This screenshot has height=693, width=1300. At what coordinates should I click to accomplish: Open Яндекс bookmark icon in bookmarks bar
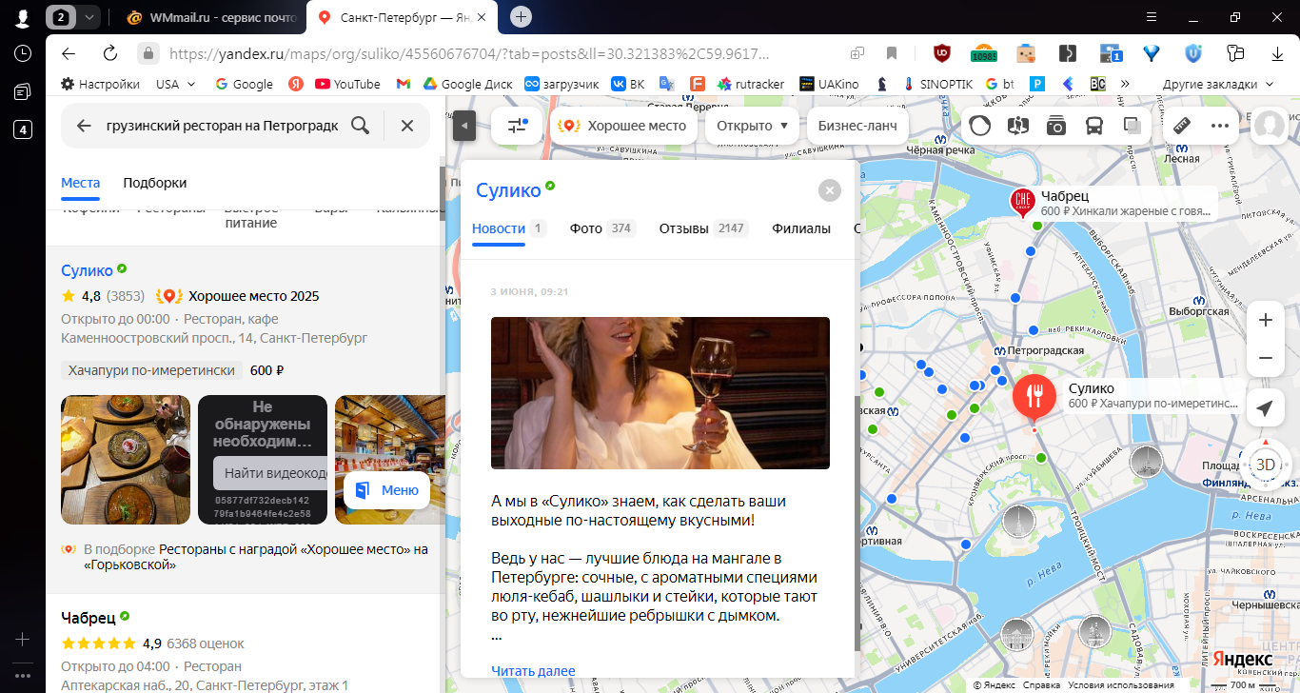pyautogui.click(x=296, y=84)
